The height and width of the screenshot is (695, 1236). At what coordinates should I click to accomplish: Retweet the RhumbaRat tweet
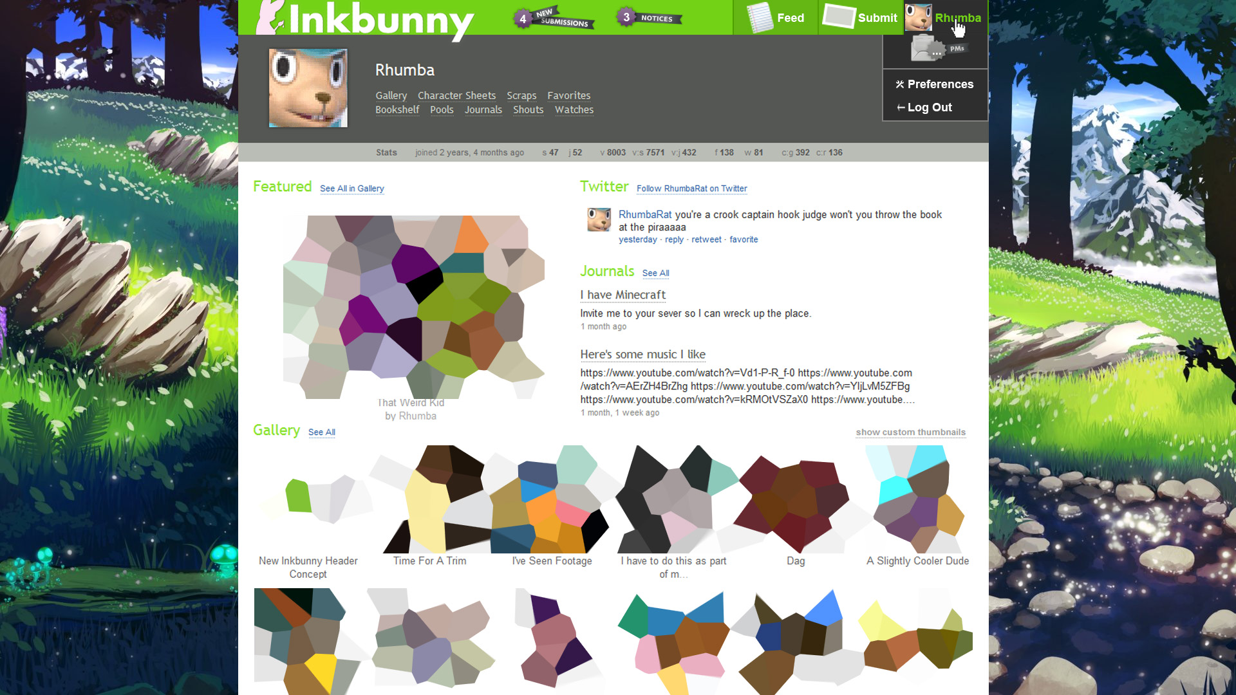coord(706,239)
